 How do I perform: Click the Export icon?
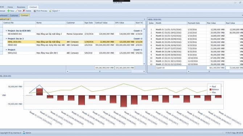point(50,11)
